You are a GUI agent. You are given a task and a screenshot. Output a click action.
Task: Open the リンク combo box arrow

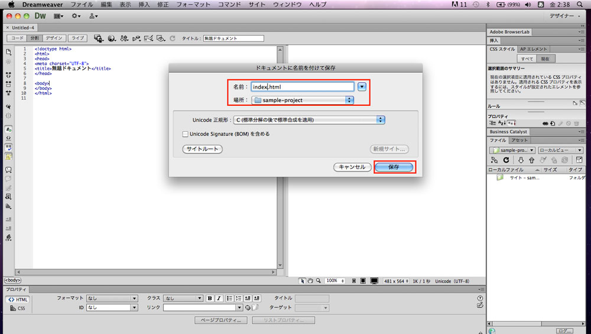coord(239,307)
